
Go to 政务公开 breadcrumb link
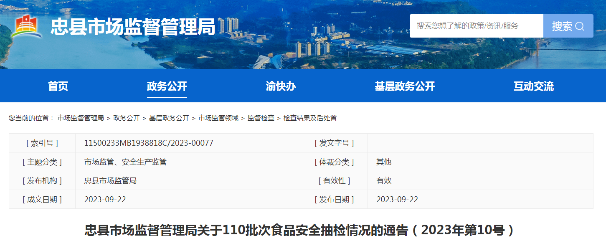(x=127, y=118)
